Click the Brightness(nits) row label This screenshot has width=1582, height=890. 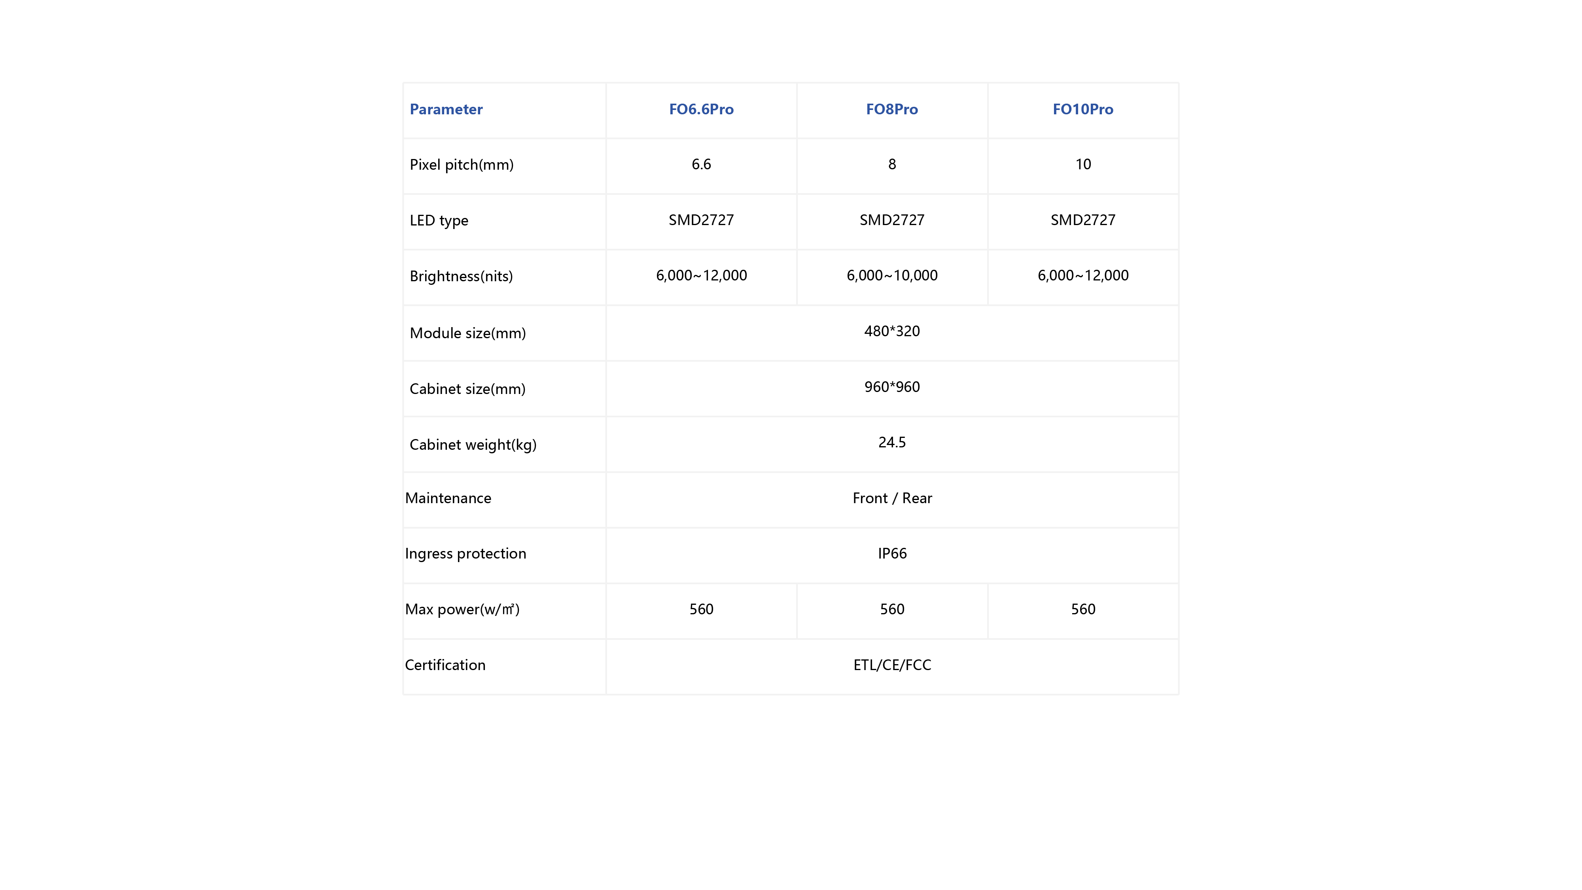click(461, 276)
